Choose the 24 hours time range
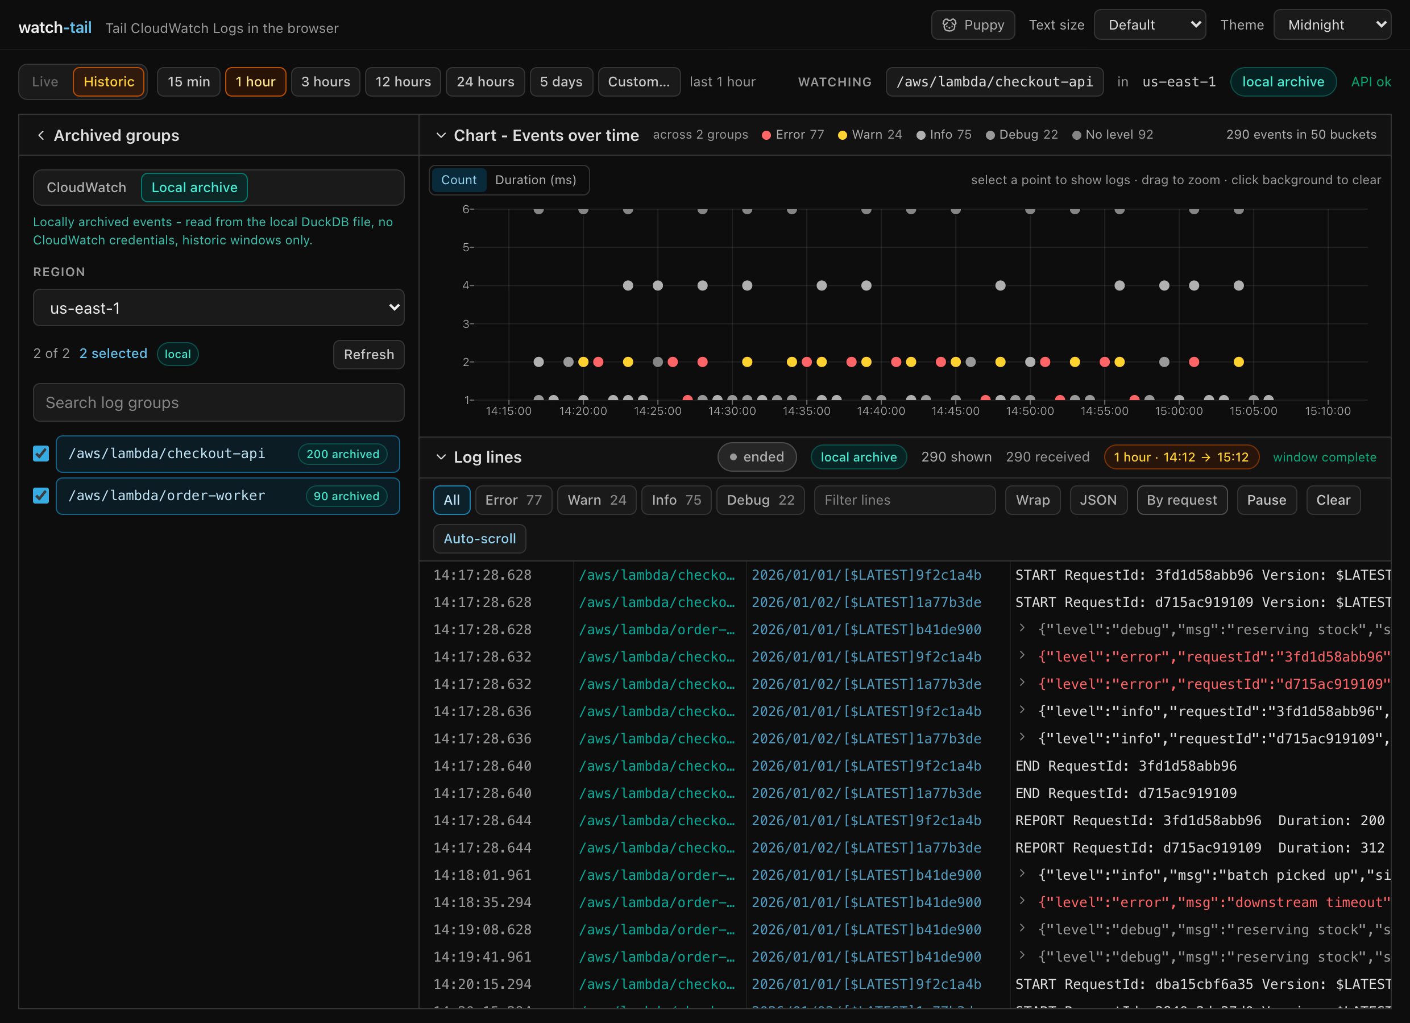The width and height of the screenshot is (1410, 1023). click(486, 82)
